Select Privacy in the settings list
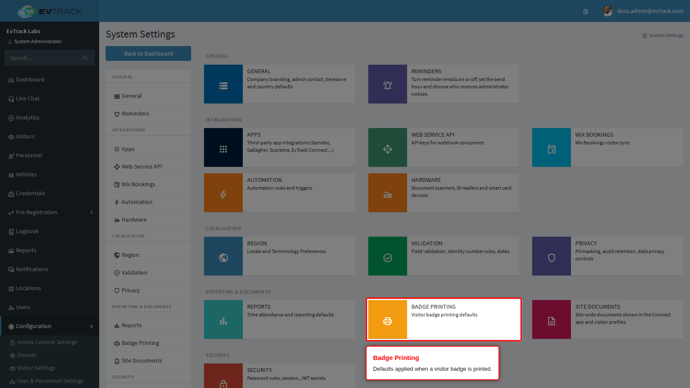This screenshot has width=690, height=388. [148, 291]
